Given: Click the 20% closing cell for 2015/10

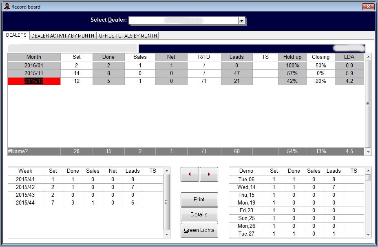Looking at the screenshot, I should coord(321,81).
